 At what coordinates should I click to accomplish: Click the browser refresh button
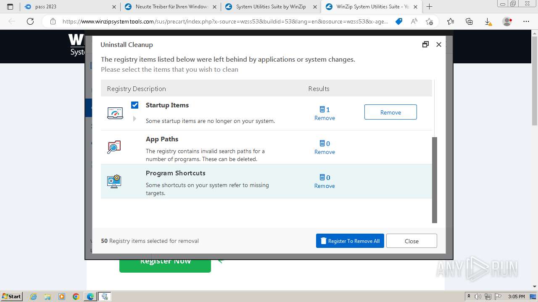click(30, 21)
